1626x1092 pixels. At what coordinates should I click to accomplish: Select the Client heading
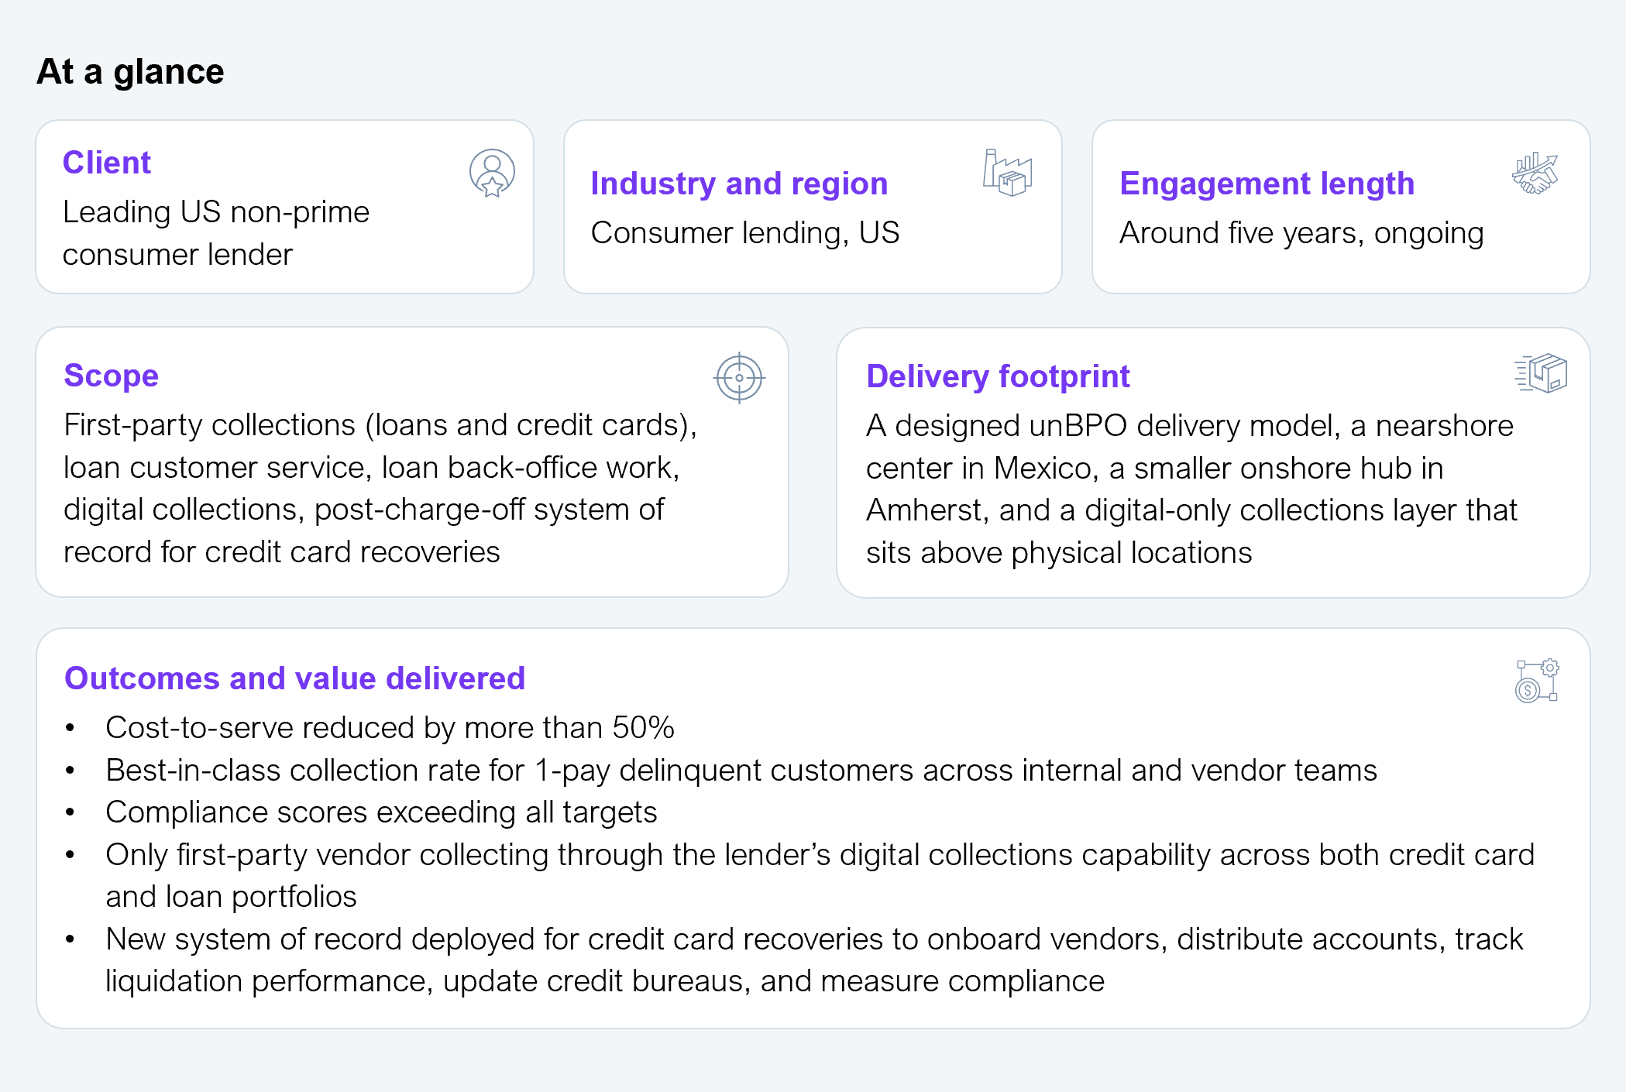click(107, 163)
